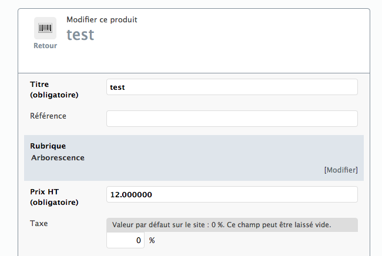Viewport: 382px width, 256px height.
Task: Click the Taxe field label
Action: [x=39, y=223]
